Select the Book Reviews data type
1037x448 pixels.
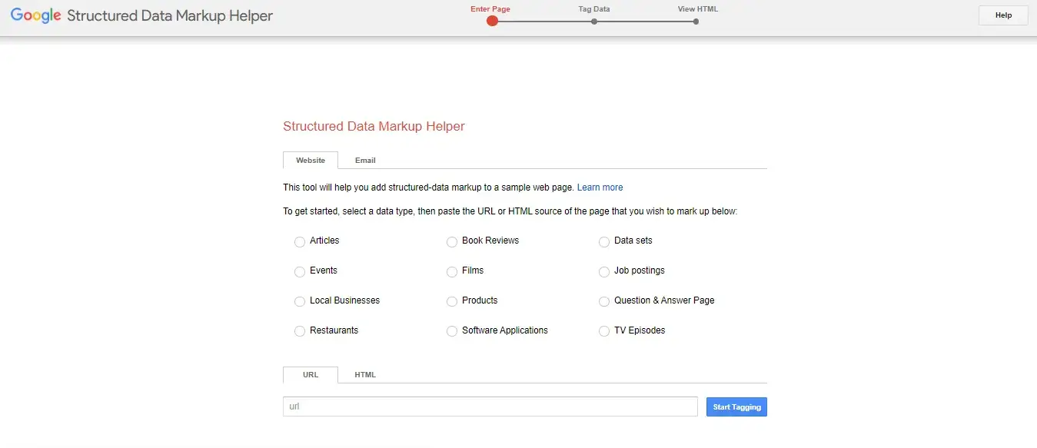pyautogui.click(x=452, y=241)
